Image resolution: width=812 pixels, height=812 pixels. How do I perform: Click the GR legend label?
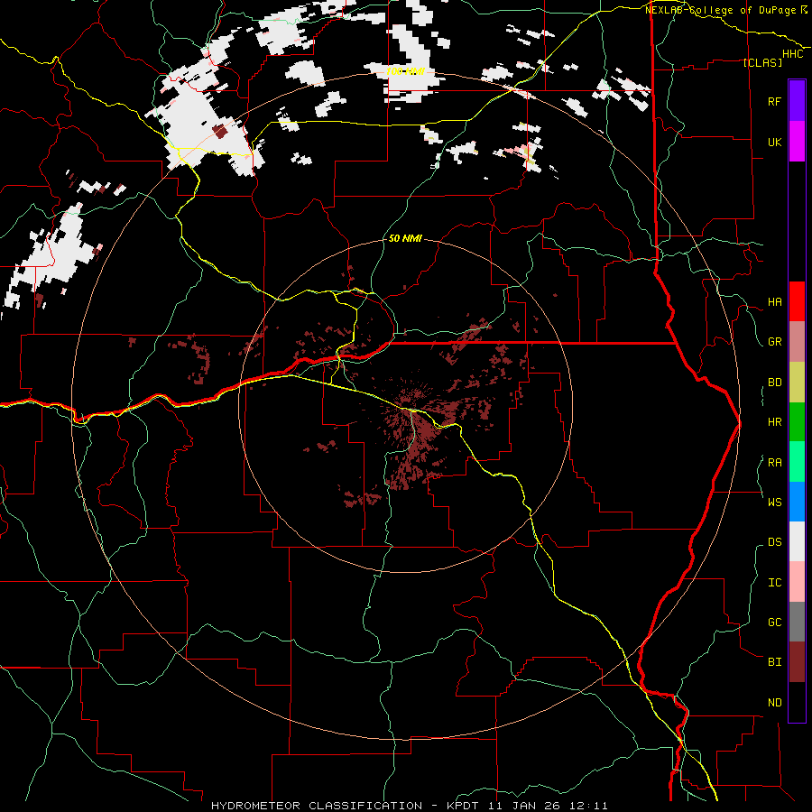[774, 342]
